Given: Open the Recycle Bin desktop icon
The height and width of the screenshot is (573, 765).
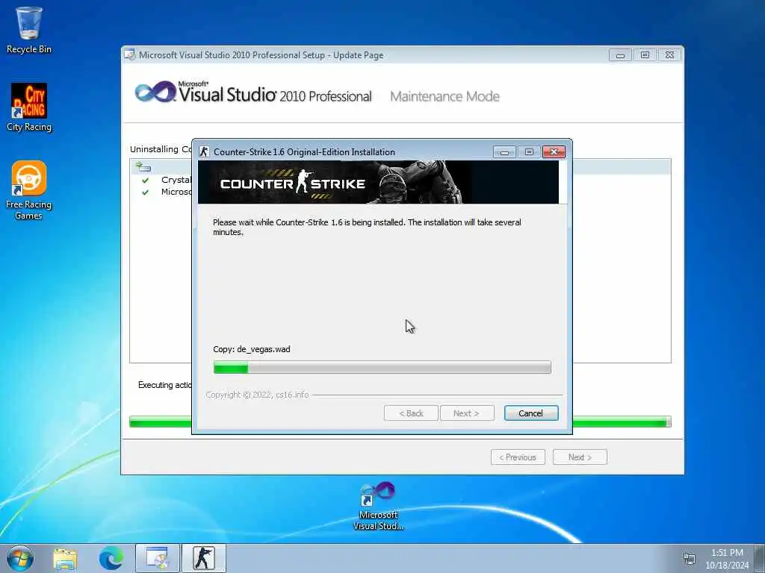Looking at the screenshot, I should [29, 30].
